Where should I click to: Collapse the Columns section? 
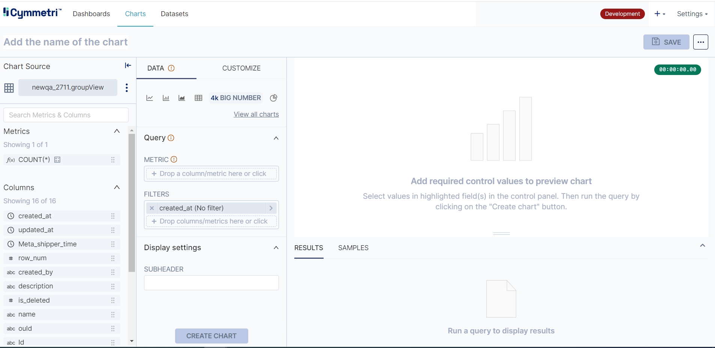(x=117, y=187)
